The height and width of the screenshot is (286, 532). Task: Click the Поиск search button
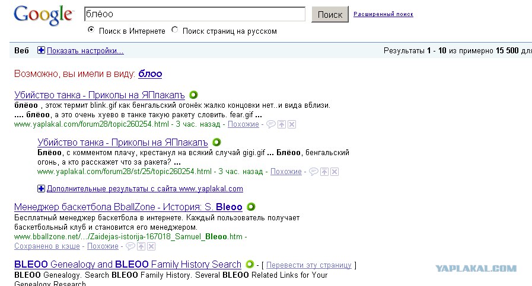point(330,15)
